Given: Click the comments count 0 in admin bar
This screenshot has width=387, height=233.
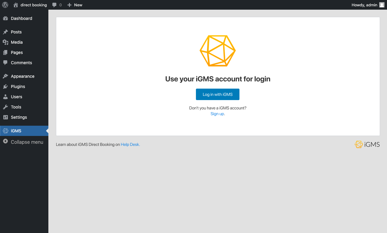Looking at the screenshot, I should click(60, 5).
